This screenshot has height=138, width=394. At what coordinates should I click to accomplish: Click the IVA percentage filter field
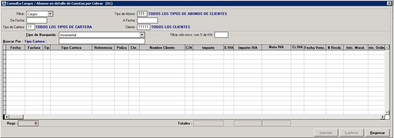point(221,35)
